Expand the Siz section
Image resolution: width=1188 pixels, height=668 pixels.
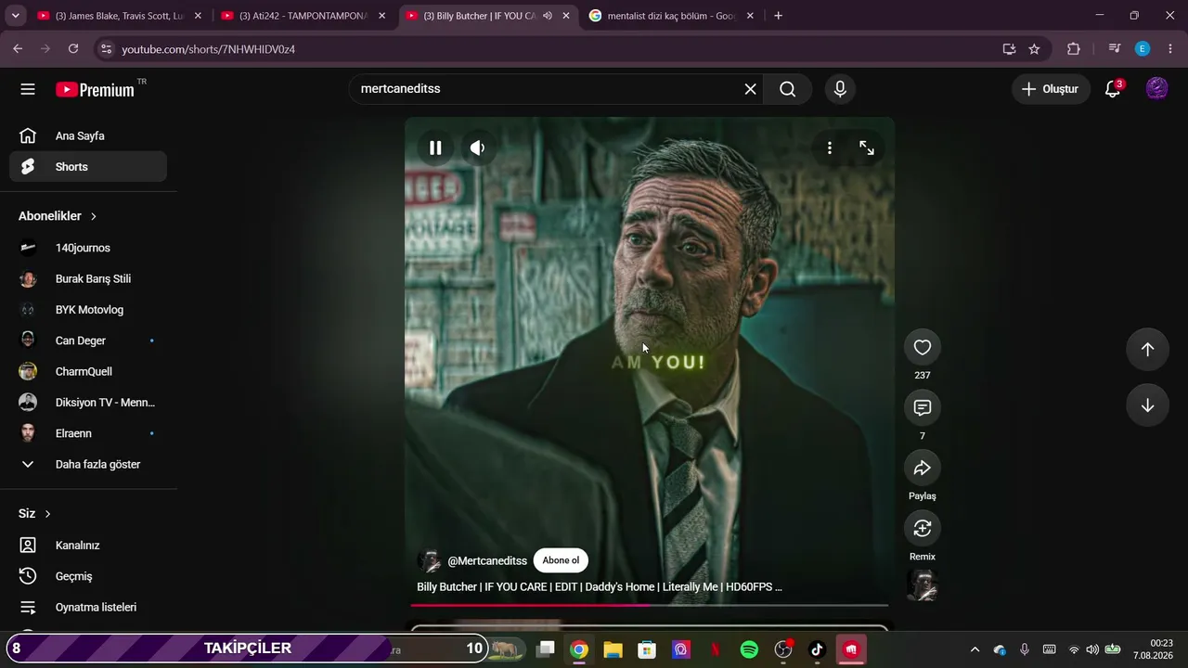point(35,514)
